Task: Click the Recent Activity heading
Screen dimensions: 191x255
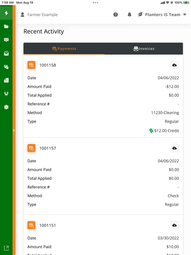Action: [x=44, y=32]
